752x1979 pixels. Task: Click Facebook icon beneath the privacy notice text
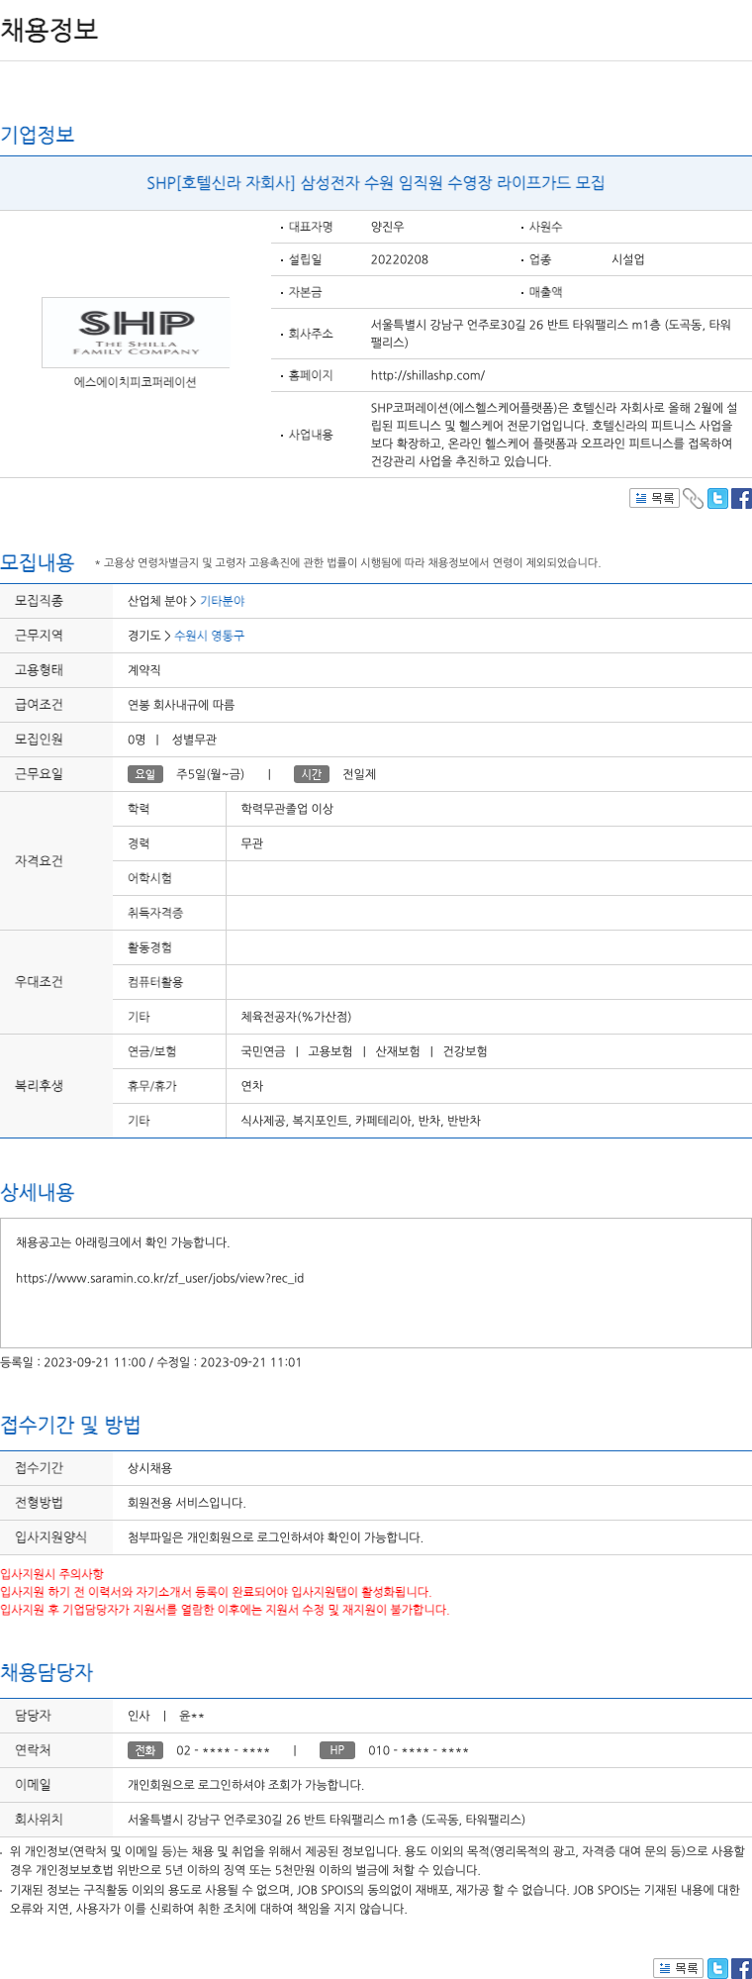coord(741,1968)
